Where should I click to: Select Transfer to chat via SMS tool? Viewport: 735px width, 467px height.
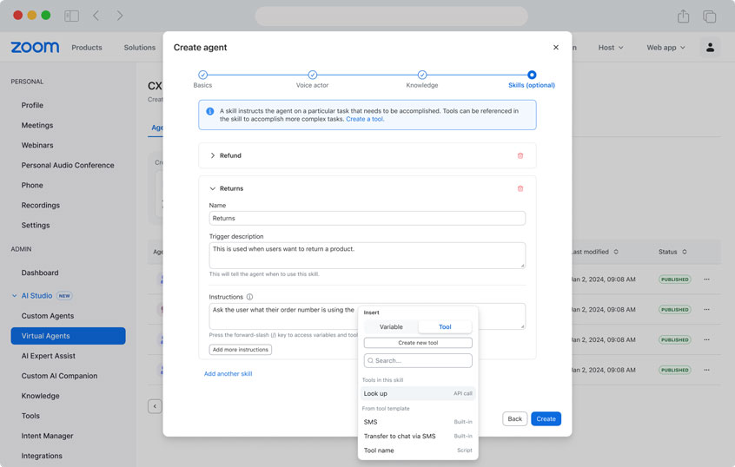pos(418,436)
